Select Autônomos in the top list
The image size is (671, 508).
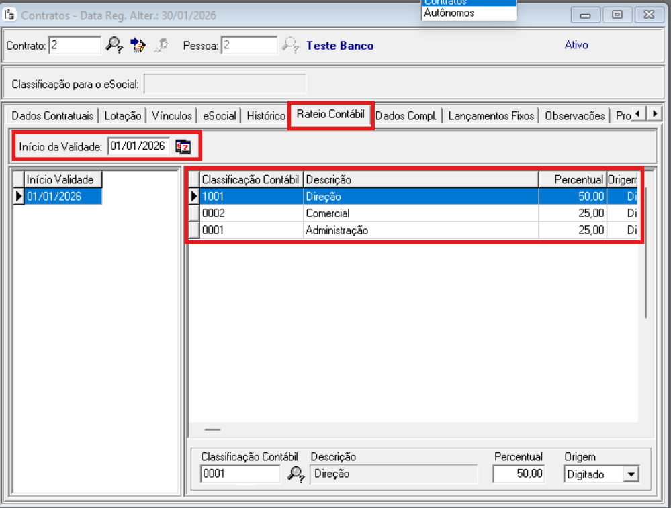point(449,13)
